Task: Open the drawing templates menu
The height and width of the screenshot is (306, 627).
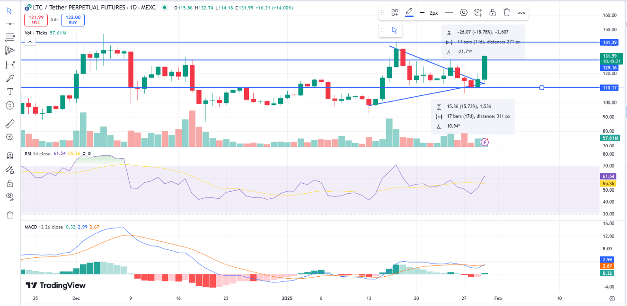Action: point(395,13)
